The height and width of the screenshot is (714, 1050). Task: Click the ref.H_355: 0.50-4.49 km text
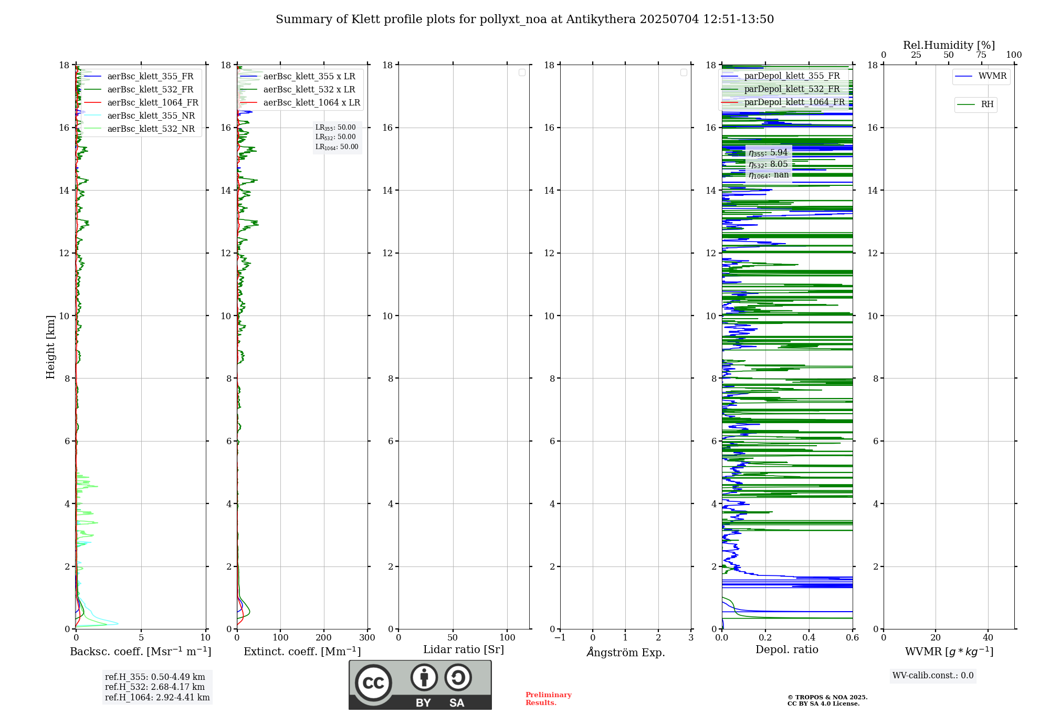click(x=155, y=677)
